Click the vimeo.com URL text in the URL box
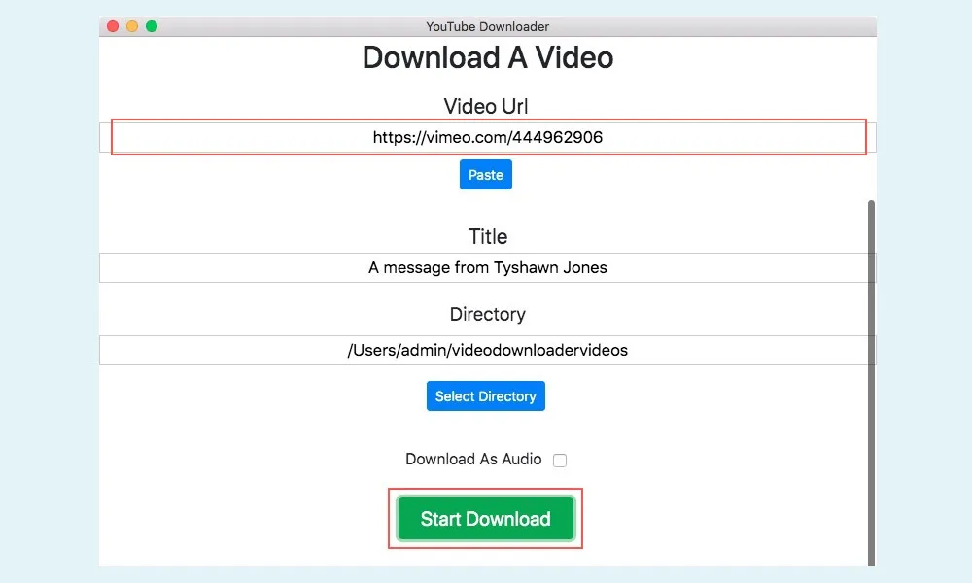The width and height of the screenshot is (972, 583). 486,137
